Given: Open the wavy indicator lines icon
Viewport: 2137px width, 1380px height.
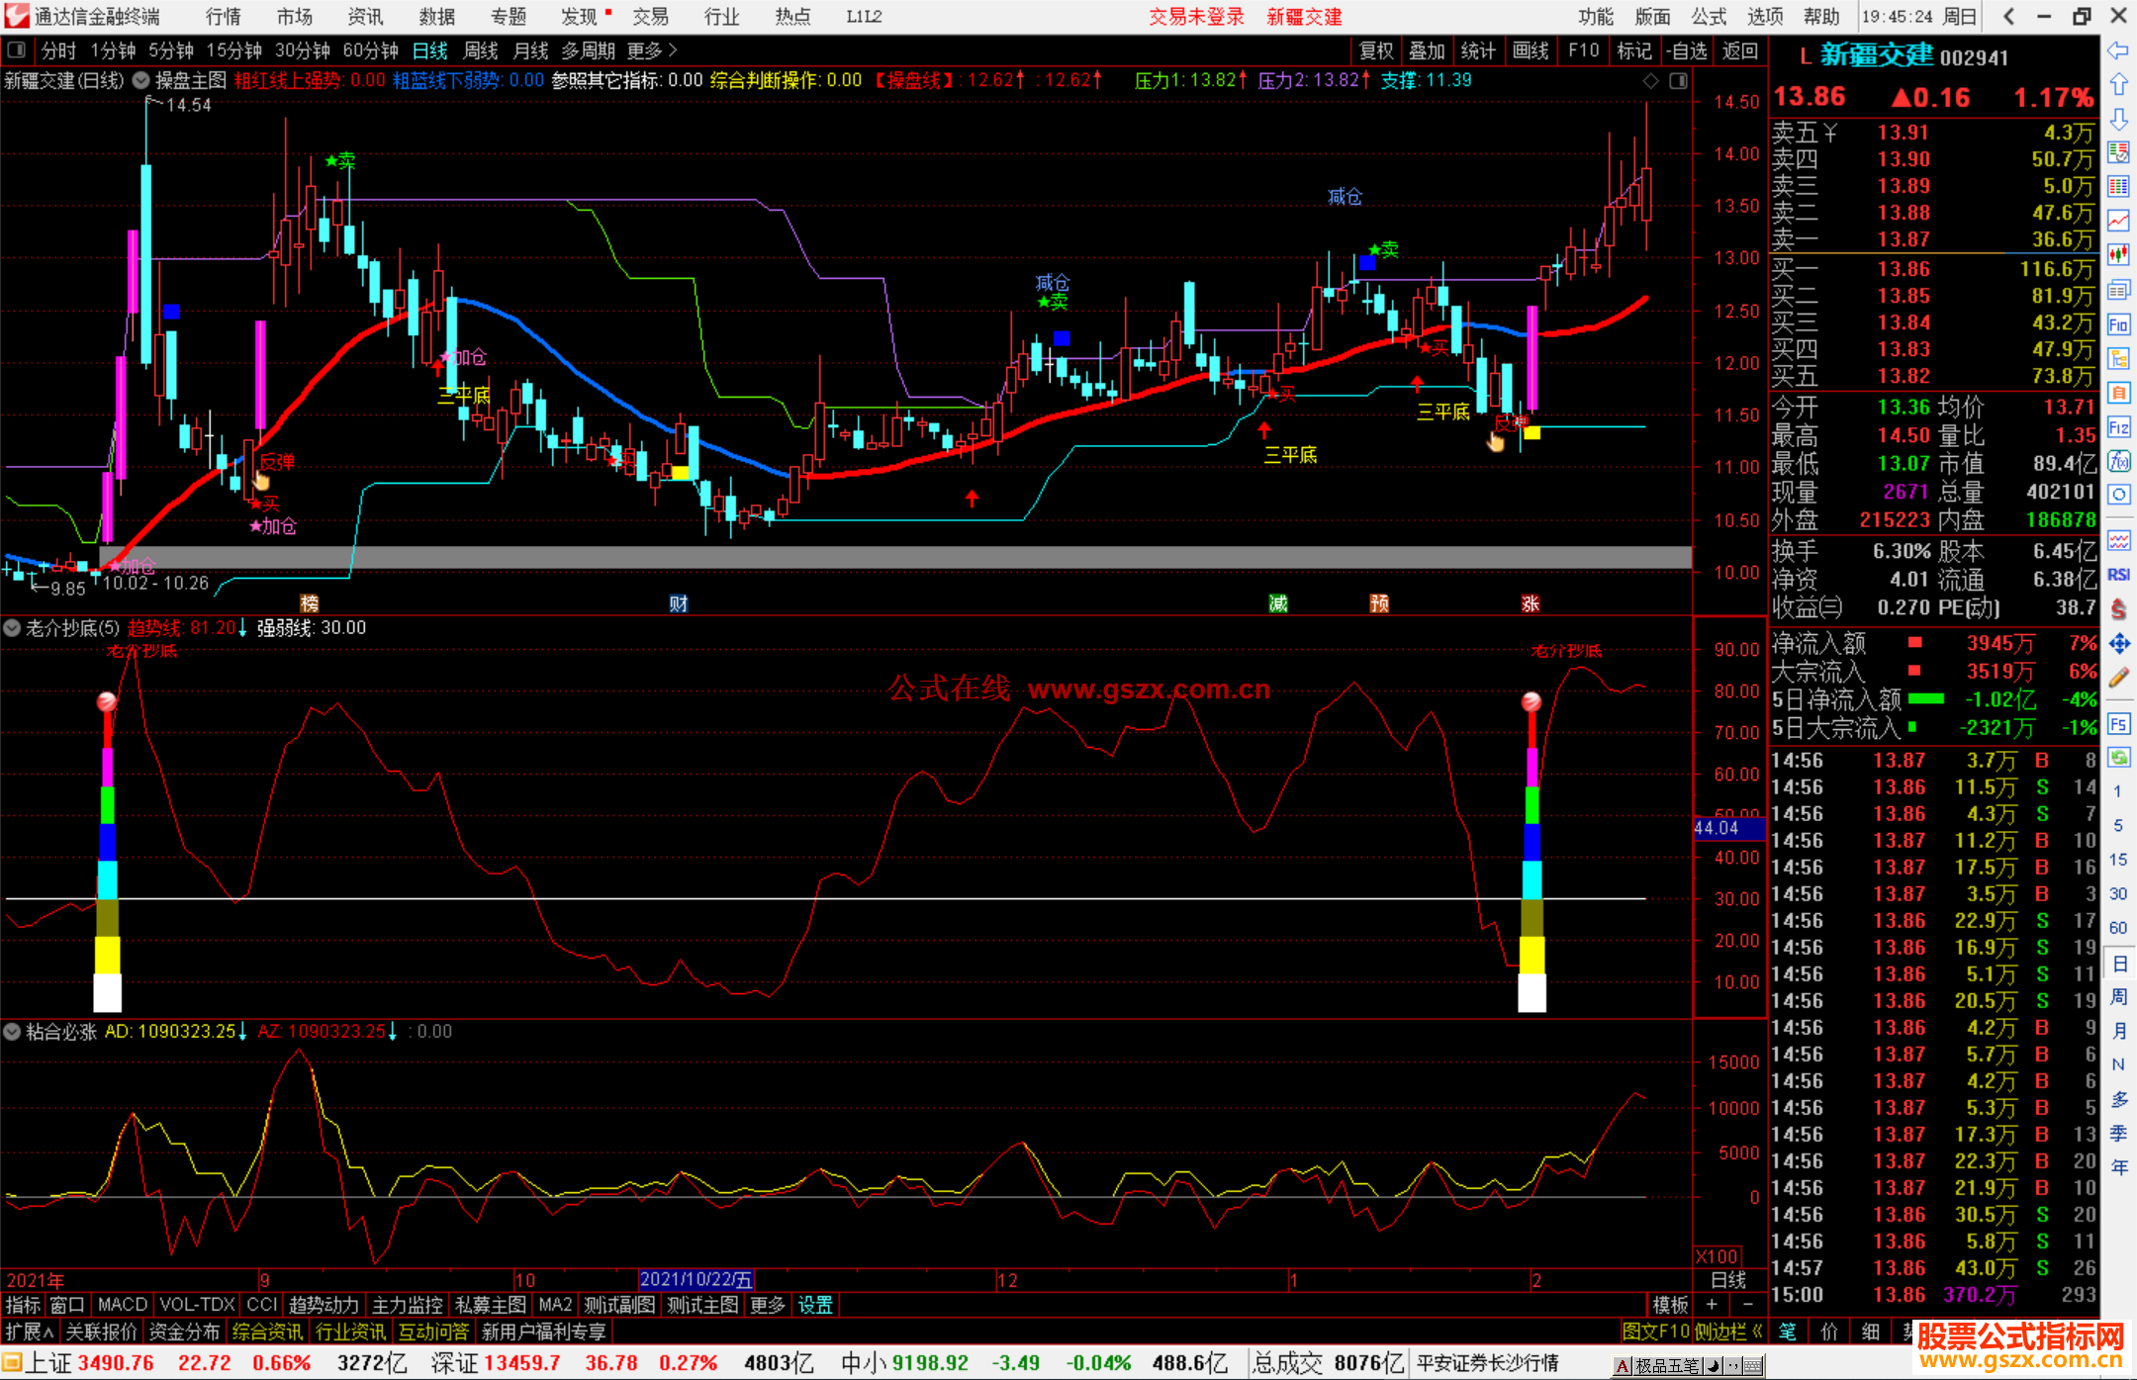Looking at the screenshot, I should tap(2118, 540).
